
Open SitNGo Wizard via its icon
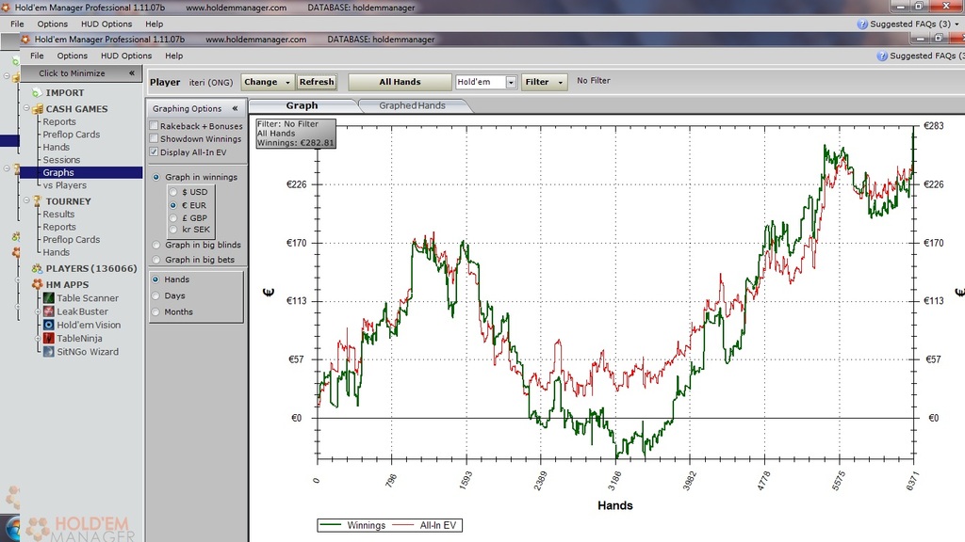[49, 352]
